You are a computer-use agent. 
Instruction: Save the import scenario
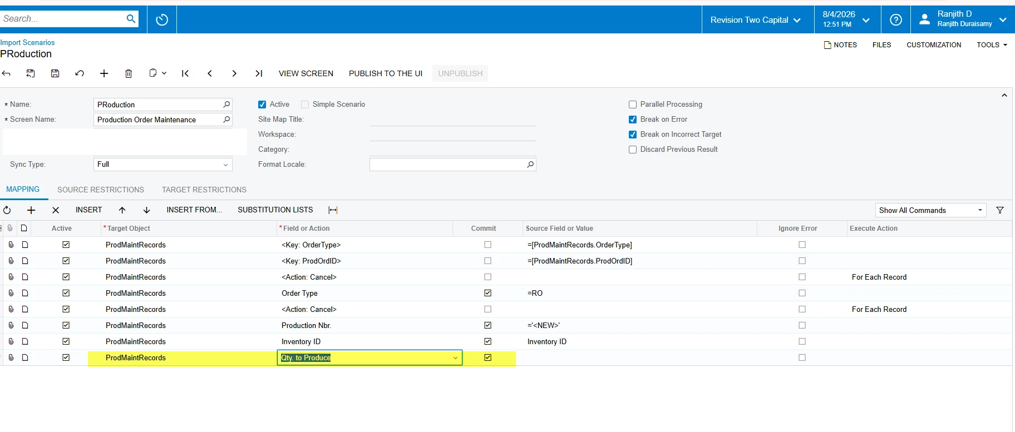tap(55, 73)
